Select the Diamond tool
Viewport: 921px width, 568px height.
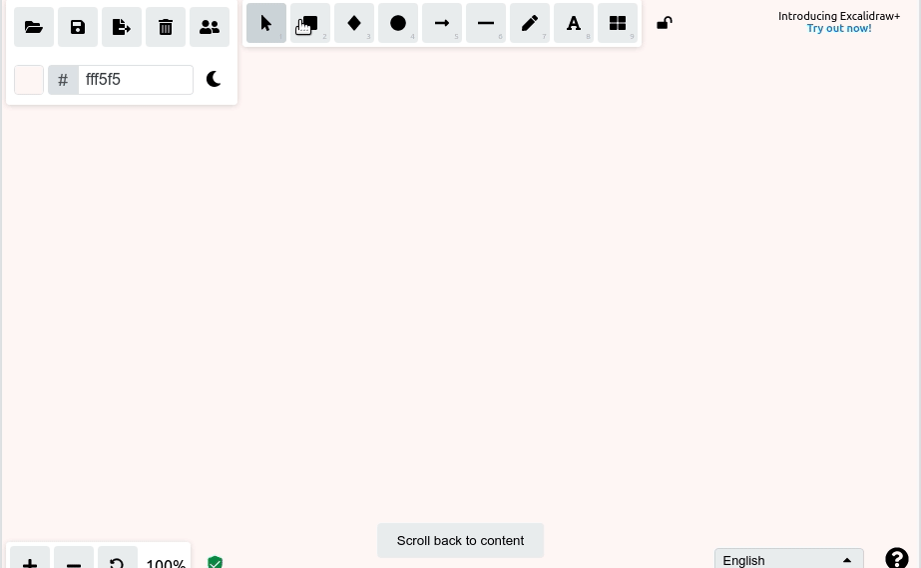pyautogui.click(x=354, y=23)
